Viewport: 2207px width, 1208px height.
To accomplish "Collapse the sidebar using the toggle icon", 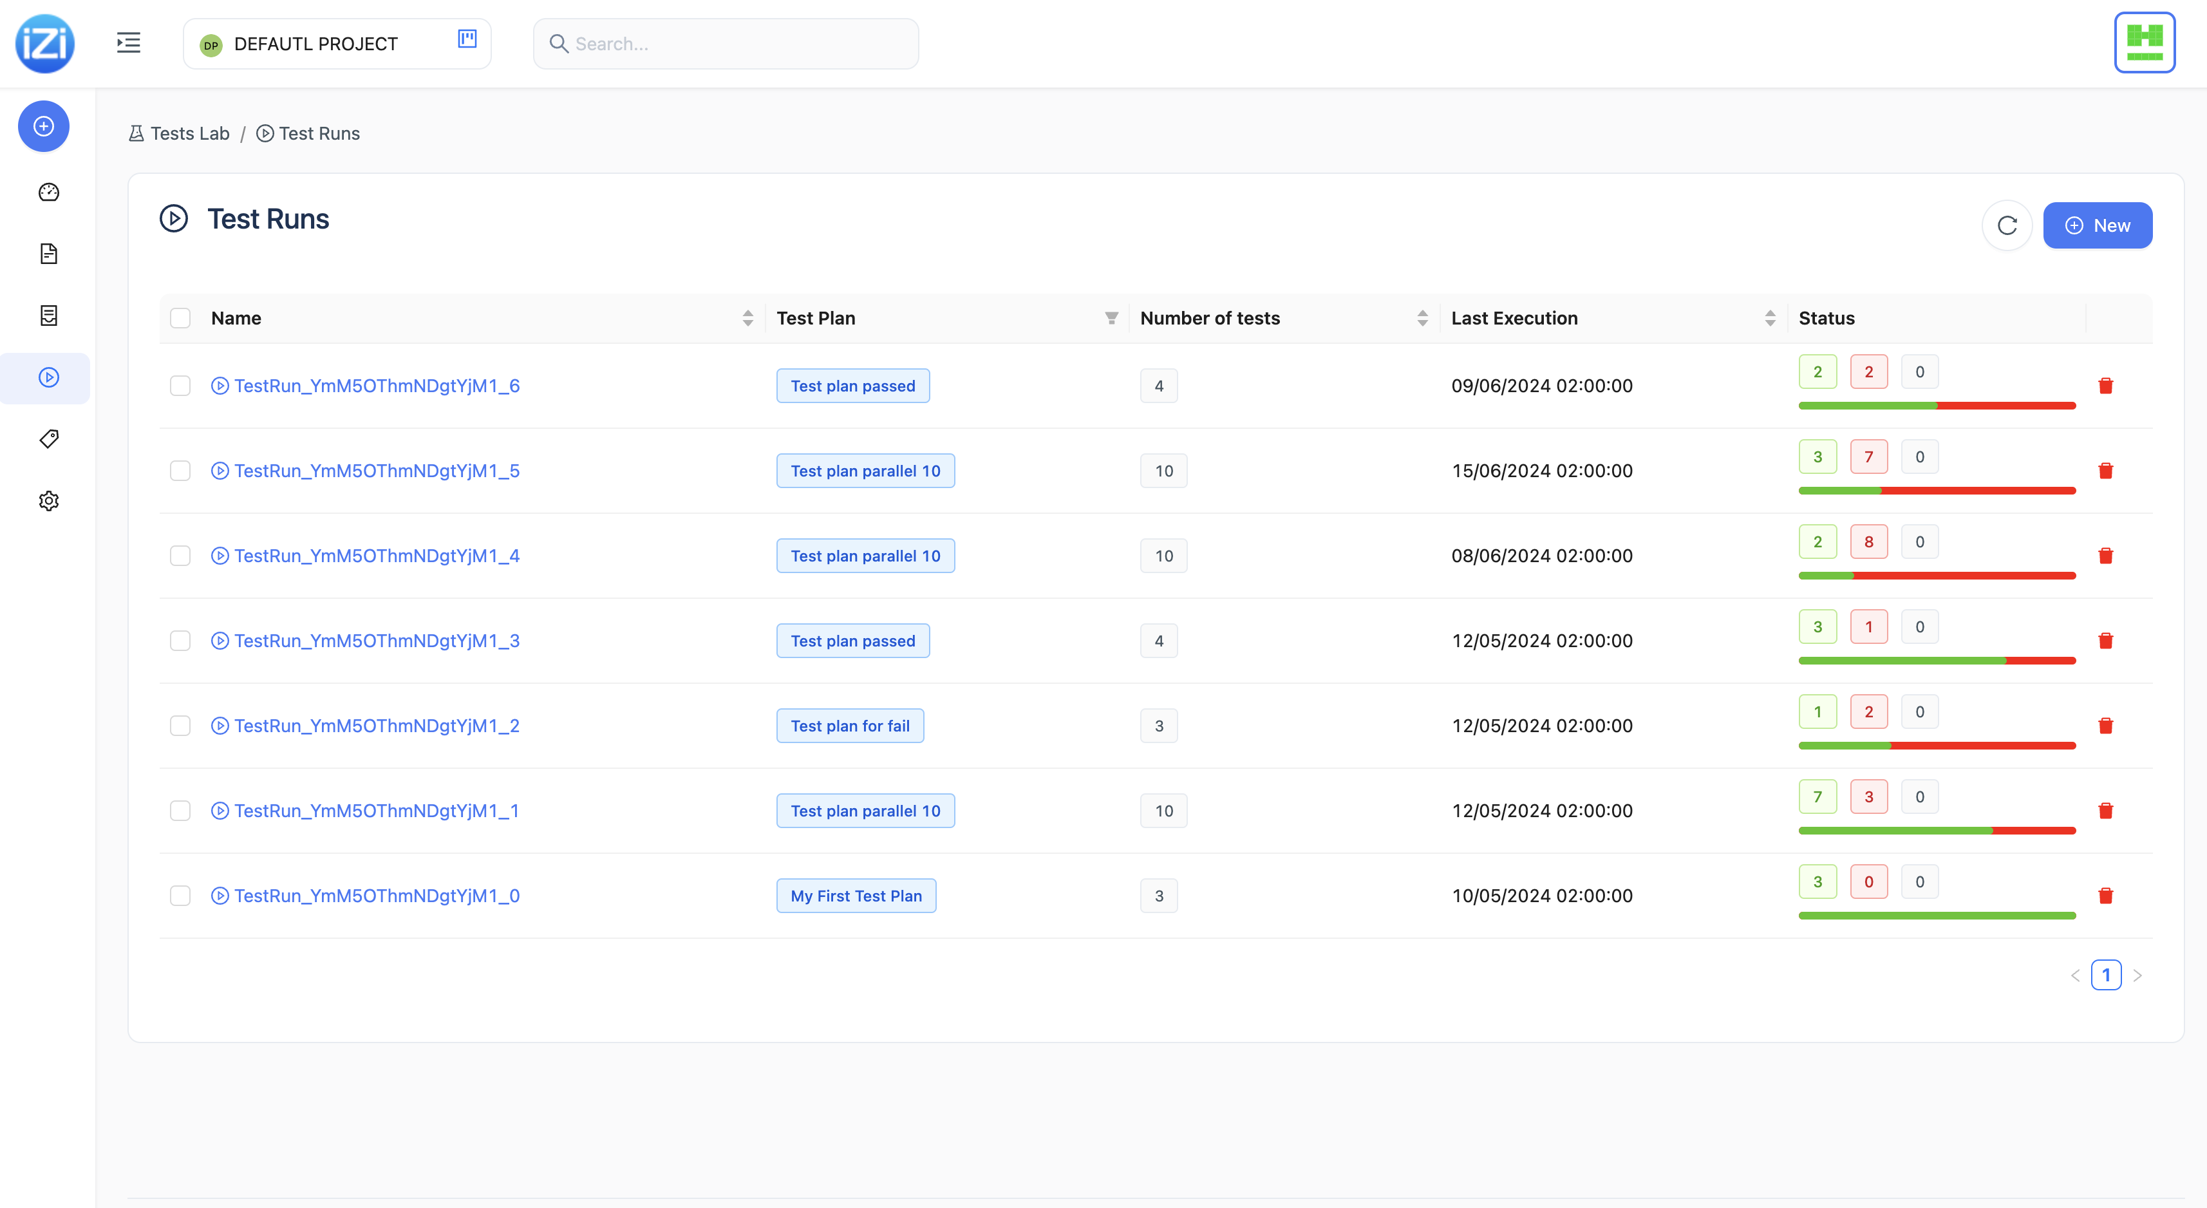I will [x=129, y=42].
